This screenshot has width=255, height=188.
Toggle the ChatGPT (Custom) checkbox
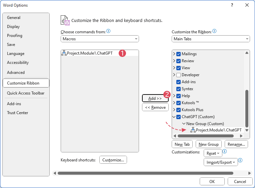coord(179,117)
